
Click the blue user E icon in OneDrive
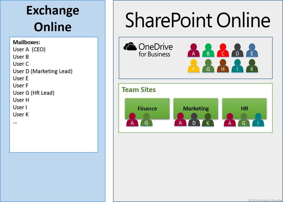pos(252,51)
